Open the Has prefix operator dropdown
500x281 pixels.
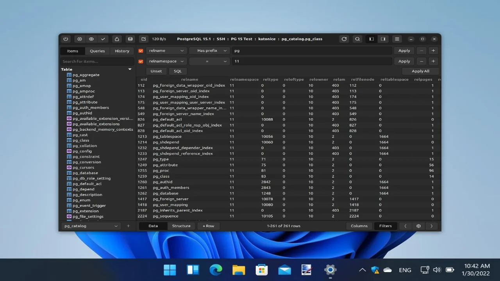209,51
